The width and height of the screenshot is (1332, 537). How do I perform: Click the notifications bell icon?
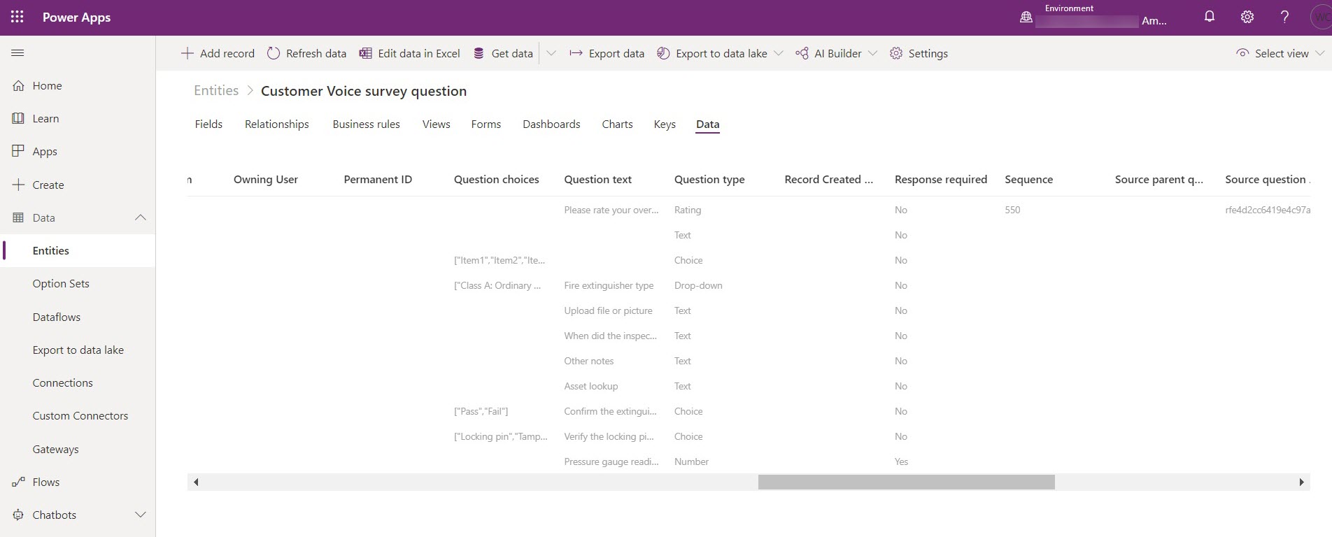pyautogui.click(x=1210, y=17)
